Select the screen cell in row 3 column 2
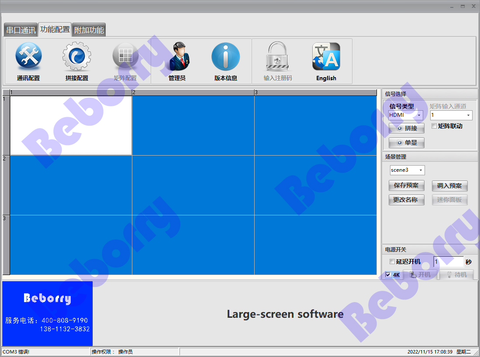Viewport: 480px width, 357px height. point(193,245)
